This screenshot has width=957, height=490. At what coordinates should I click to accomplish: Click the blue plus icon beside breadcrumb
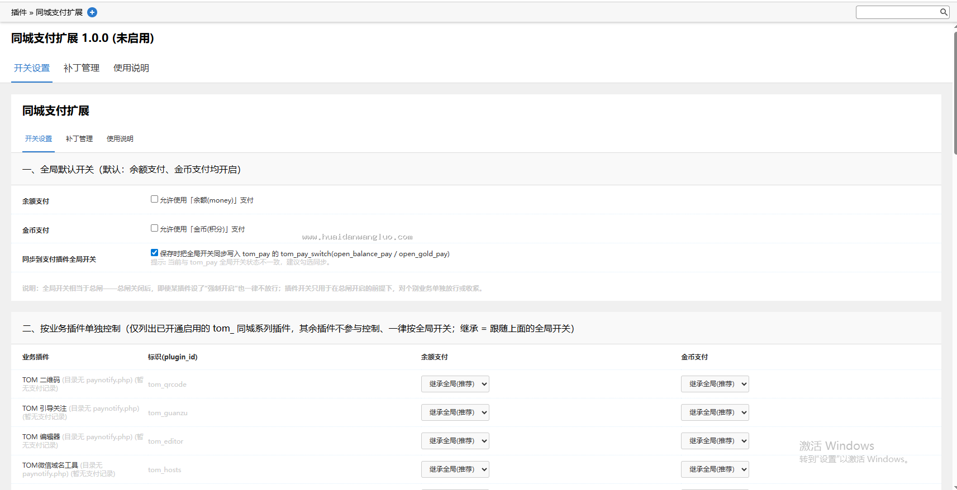92,12
